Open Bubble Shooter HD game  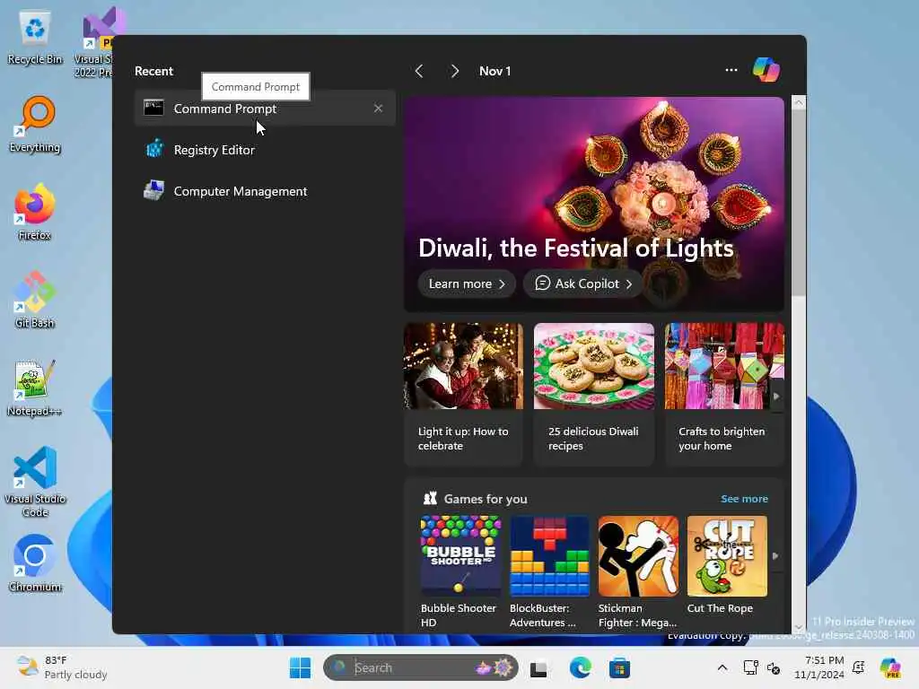click(460, 571)
